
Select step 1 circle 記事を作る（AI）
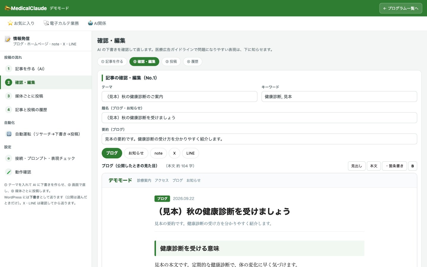coord(9,69)
